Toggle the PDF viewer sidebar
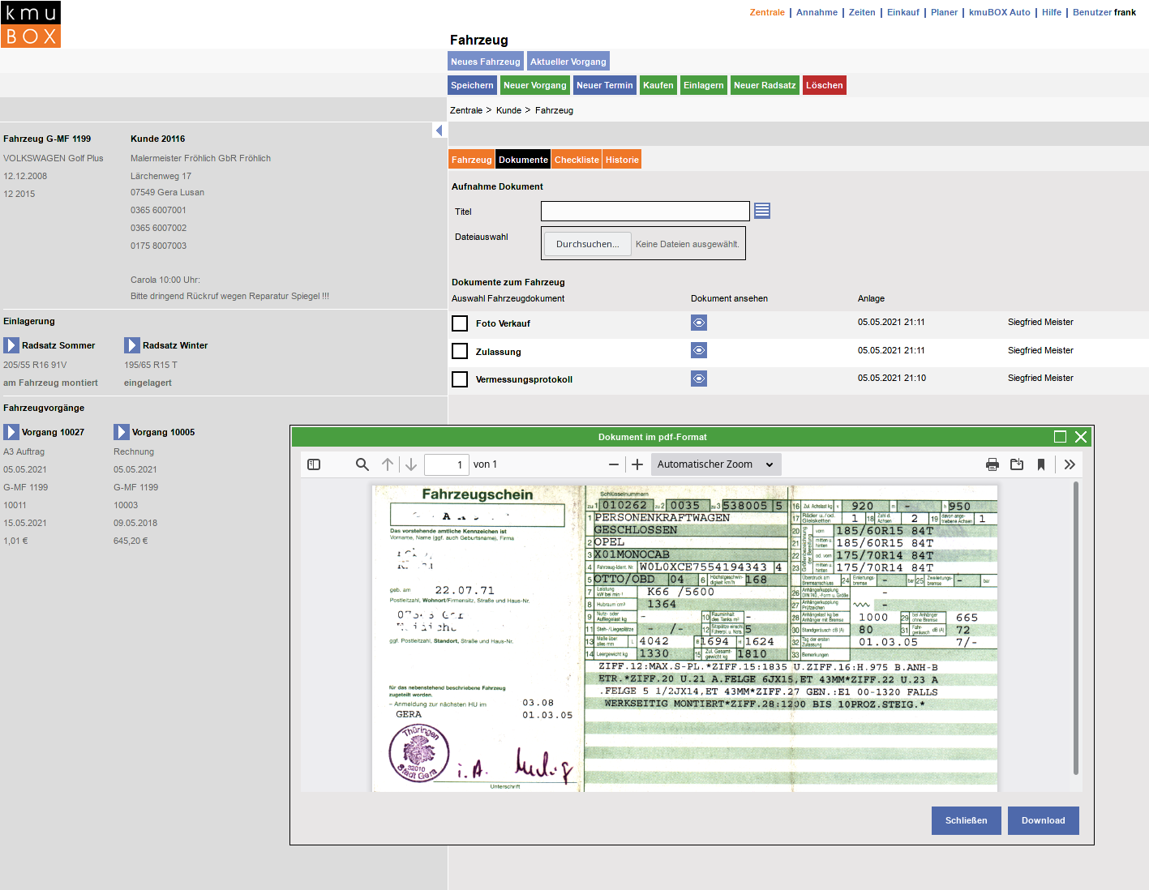This screenshot has width=1149, height=890. (x=314, y=464)
